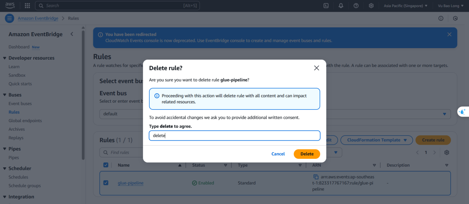Confirm with the orange Delete button
The height and width of the screenshot is (204, 469).
[x=307, y=154]
